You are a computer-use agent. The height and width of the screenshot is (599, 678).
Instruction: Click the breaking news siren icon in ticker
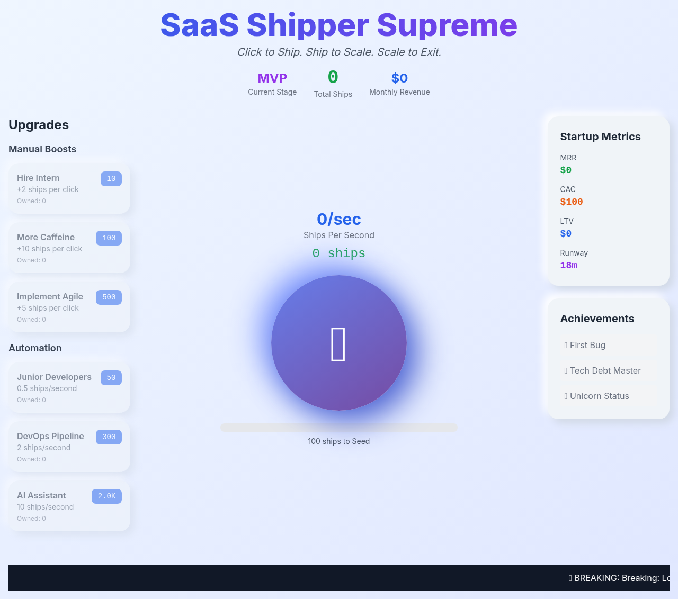point(570,578)
